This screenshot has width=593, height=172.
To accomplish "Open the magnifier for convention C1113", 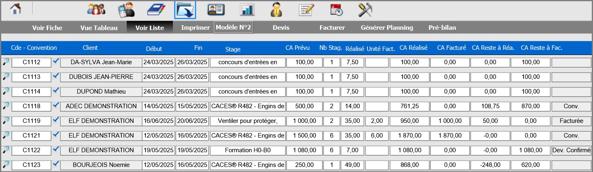I will tap(6, 77).
